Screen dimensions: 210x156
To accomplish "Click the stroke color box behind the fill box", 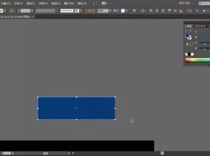I will coord(189,38).
